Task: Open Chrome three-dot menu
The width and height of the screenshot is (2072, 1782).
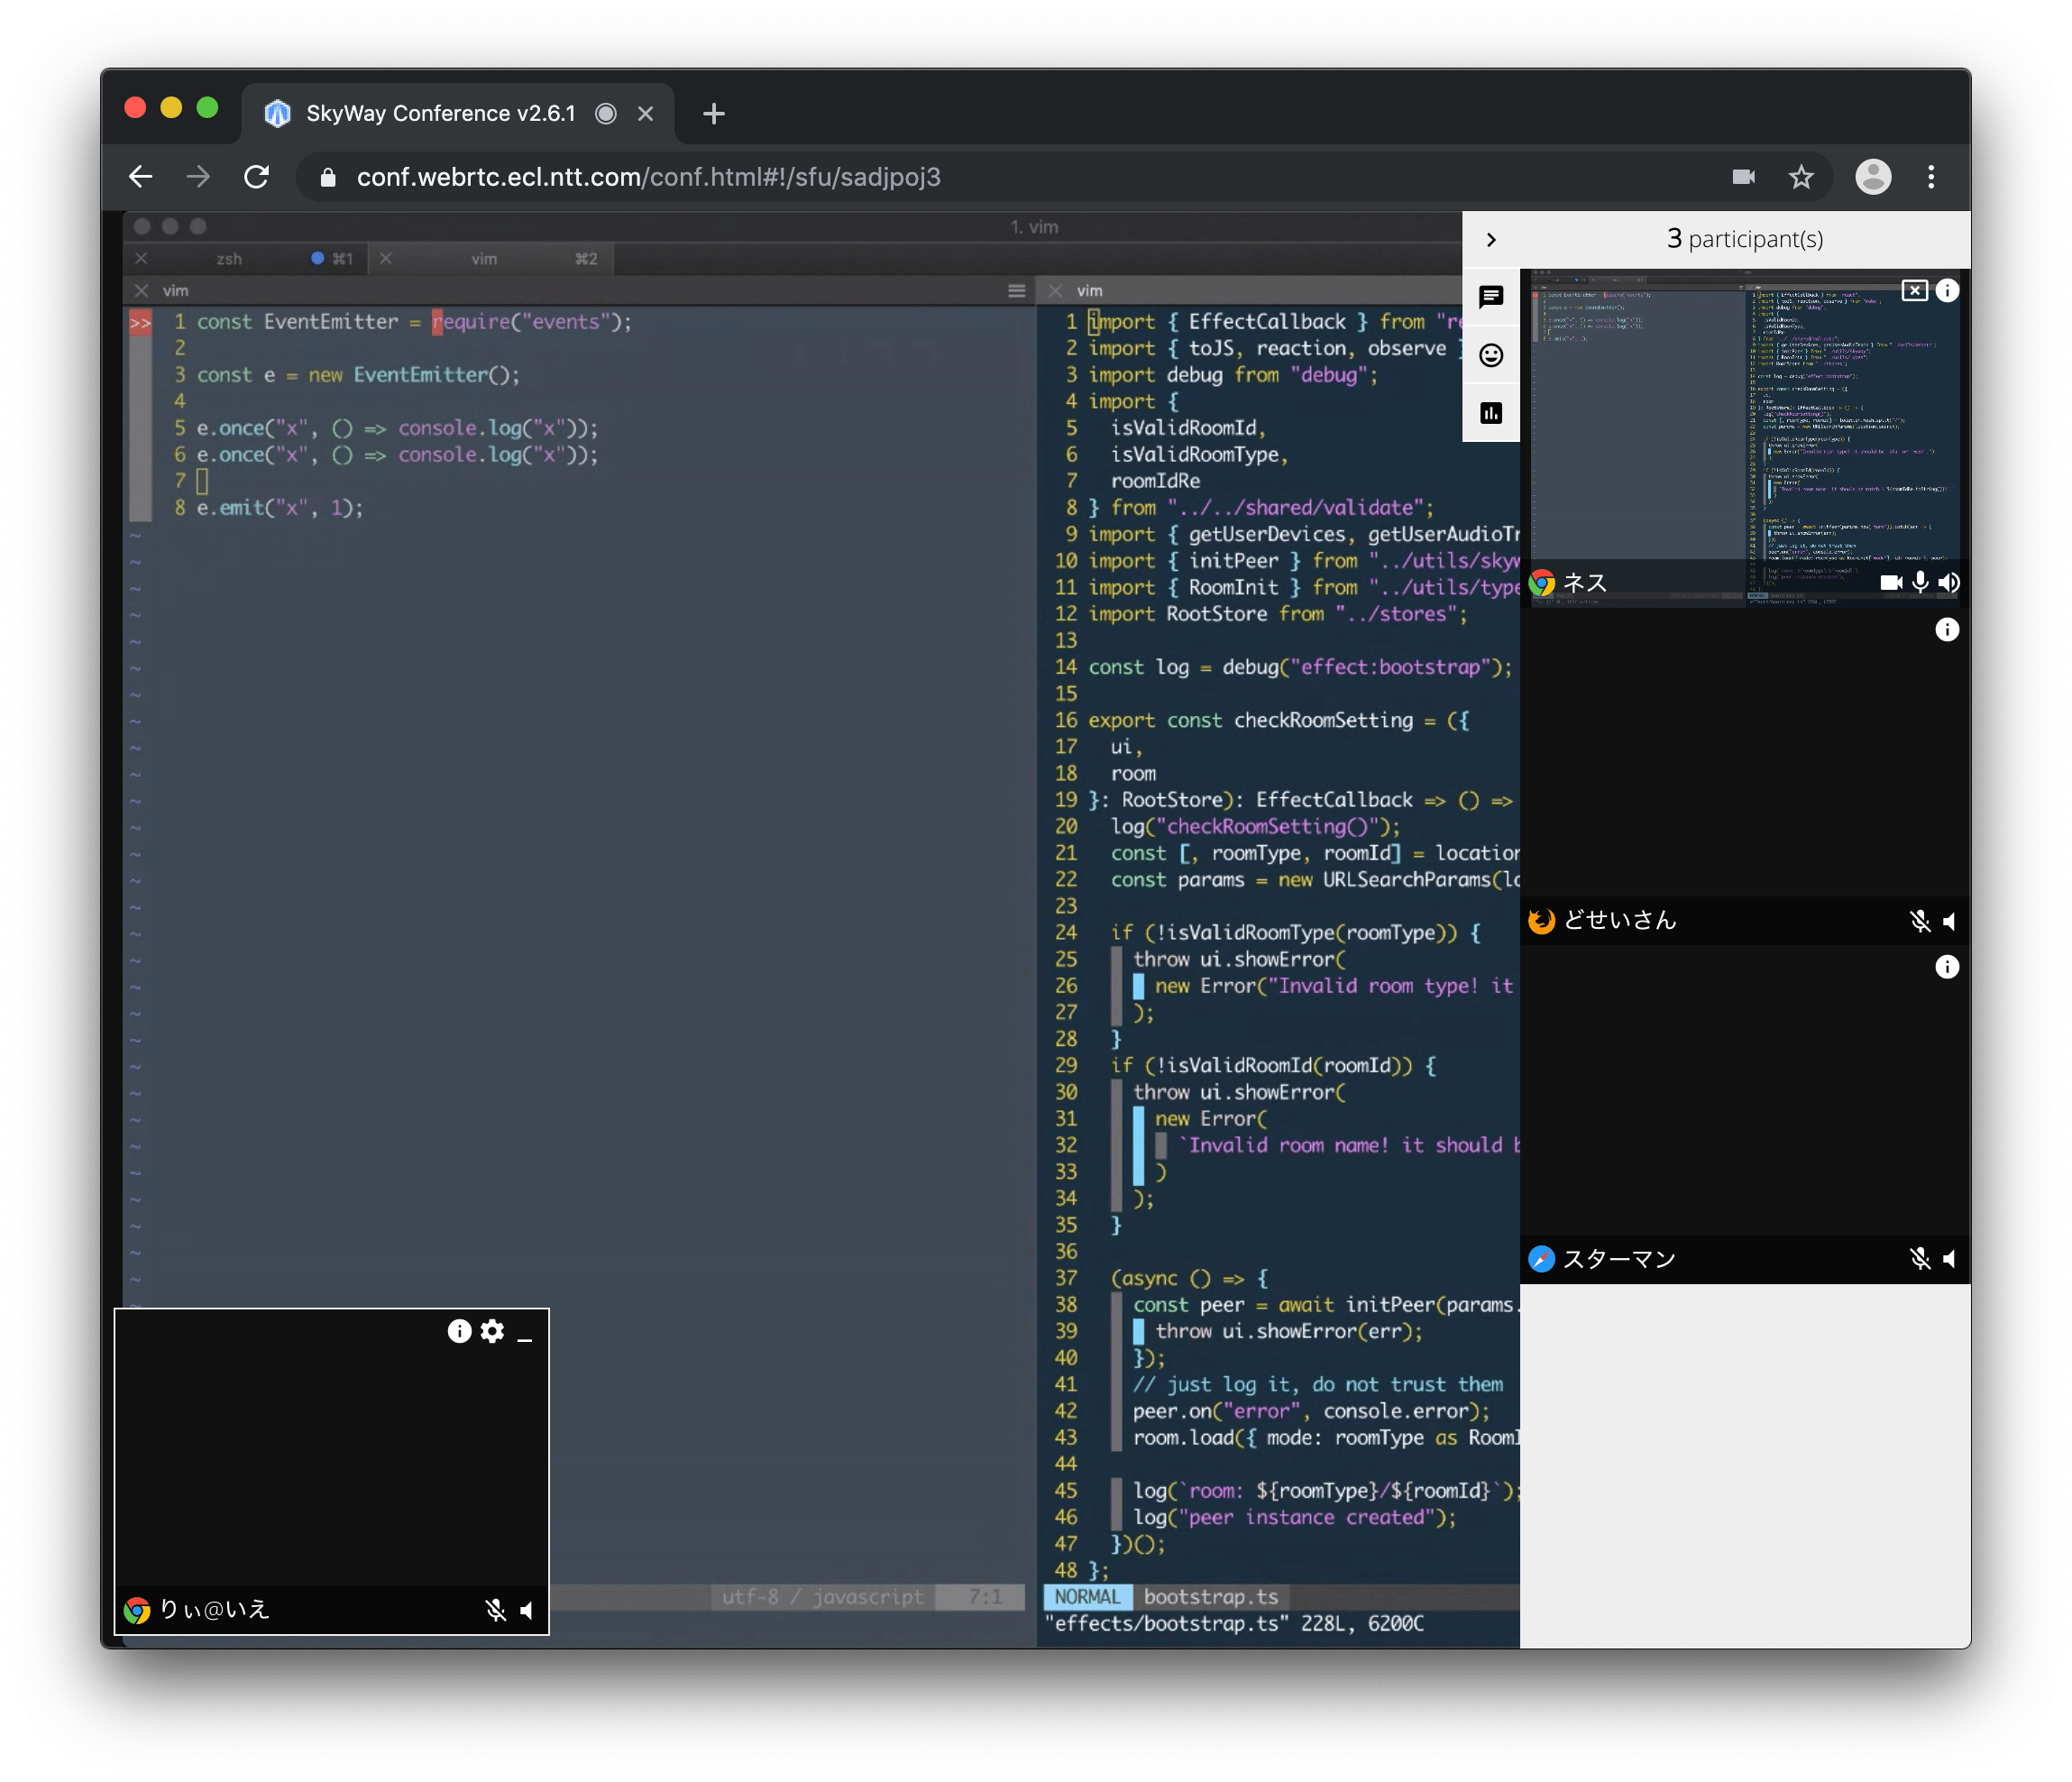Action: click(1931, 177)
